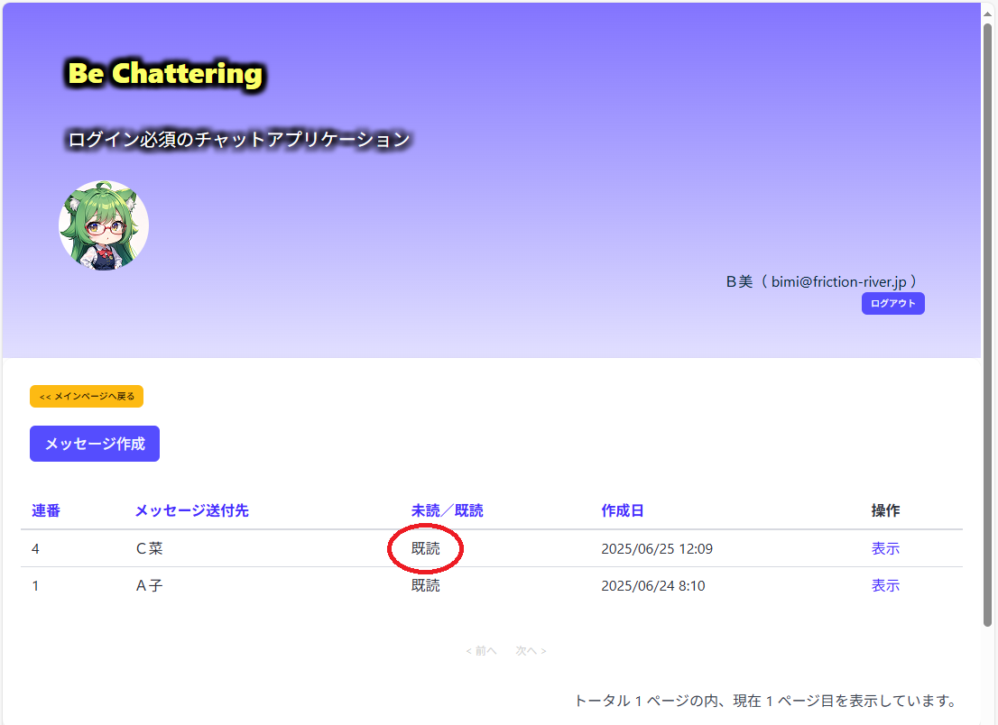The image size is (998, 725).
Task: Sort by 連番 column header
Action: [x=46, y=510]
